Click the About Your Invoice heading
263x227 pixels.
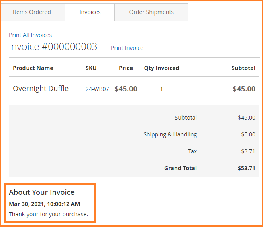tap(42, 192)
